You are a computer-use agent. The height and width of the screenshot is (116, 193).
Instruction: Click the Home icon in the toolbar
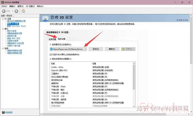point(23,11)
